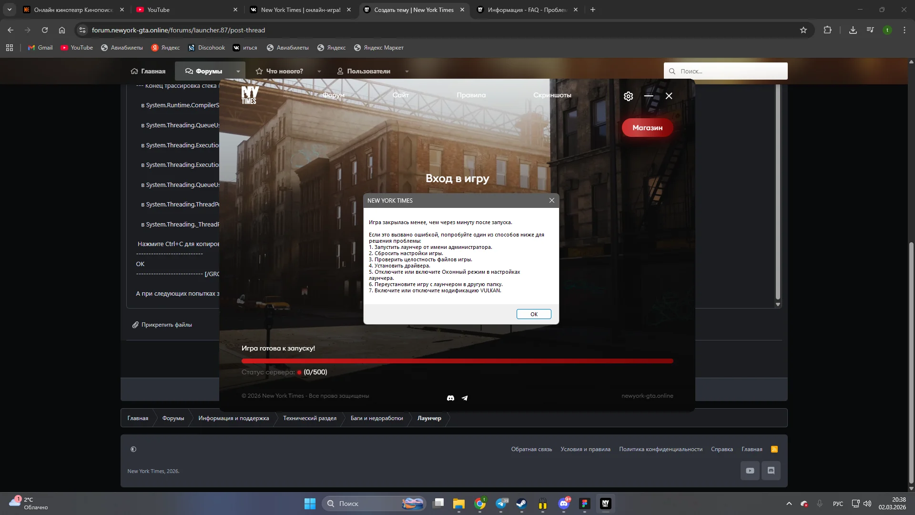Toggle the forum style theme icon
Screen dimensions: 915x515
pyautogui.click(x=133, y=449)
